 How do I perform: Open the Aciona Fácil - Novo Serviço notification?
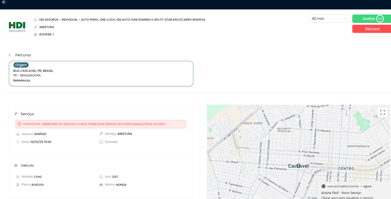coord(341,193)
